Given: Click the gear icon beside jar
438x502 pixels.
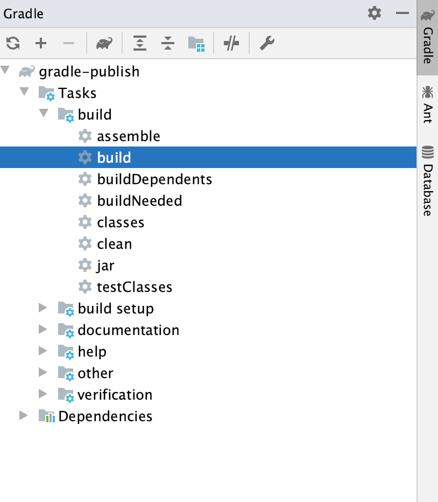Looking at the screenshot, I should pos(85,265).
